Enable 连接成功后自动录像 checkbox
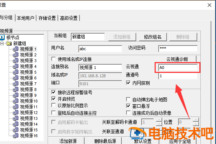Image resolution: width=216 pixels, height=144 pixels. point(128,113)
